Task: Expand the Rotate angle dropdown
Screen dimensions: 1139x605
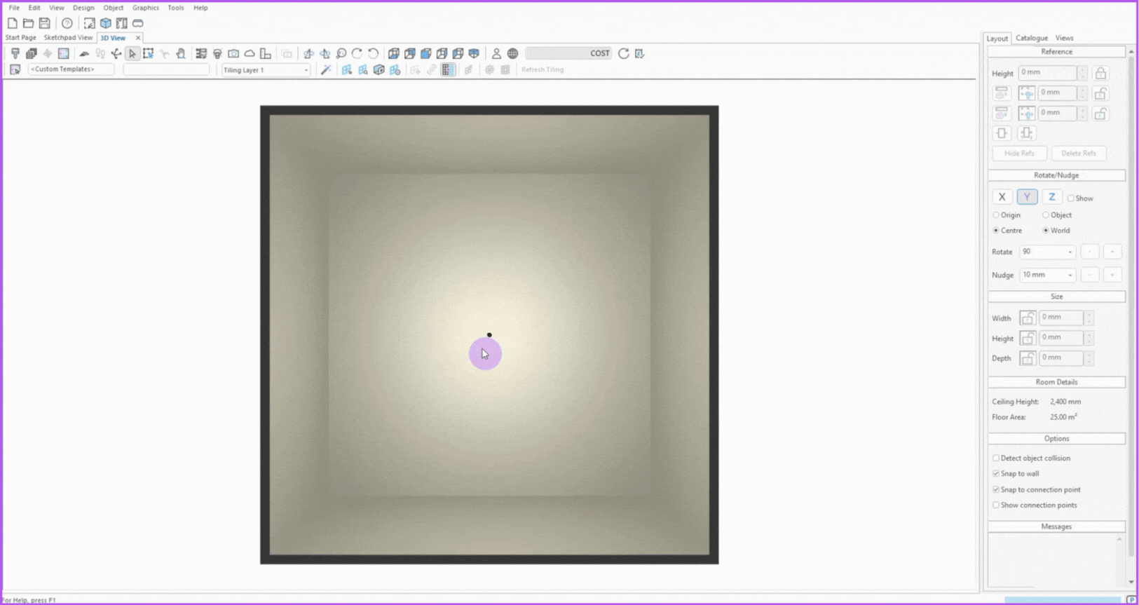Action: (1070, 252)
